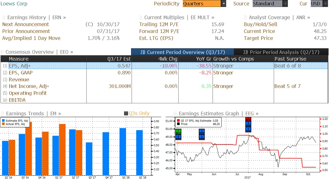
Task: Click the Prior Announcement date 07/31/17
Action: point(108,31)
